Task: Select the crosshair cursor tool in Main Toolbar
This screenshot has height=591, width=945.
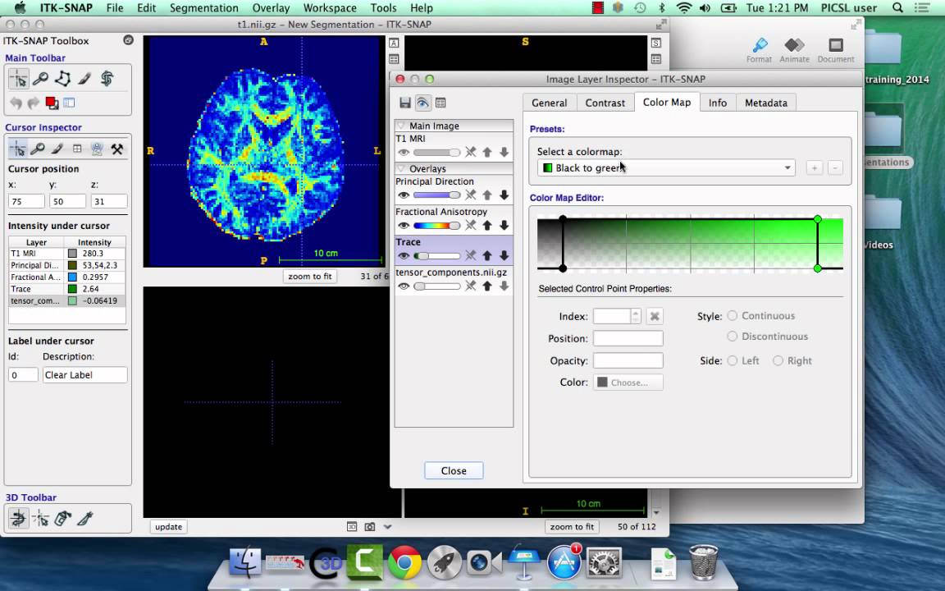Action: pos(19,79)
